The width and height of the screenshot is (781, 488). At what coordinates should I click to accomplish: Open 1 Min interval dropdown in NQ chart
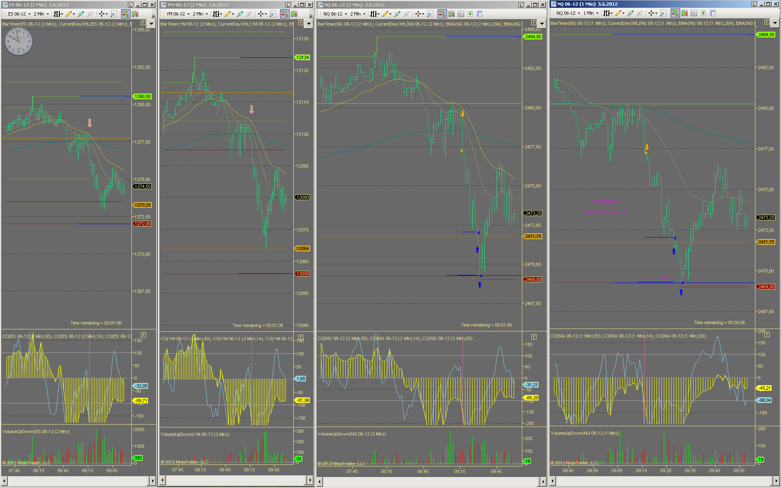tap(591, 13)
